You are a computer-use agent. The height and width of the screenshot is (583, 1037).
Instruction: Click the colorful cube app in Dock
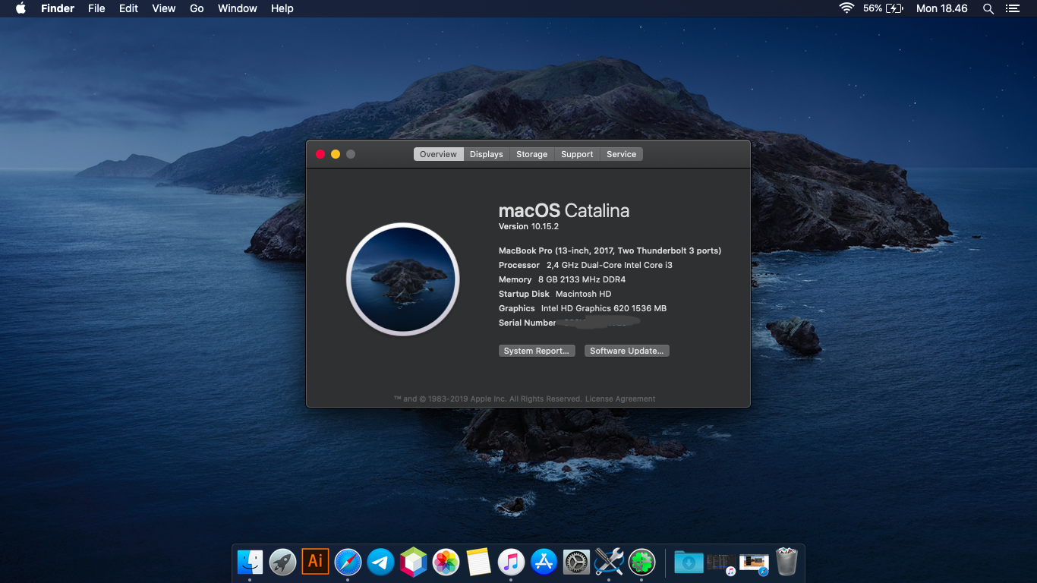[413, 562]
